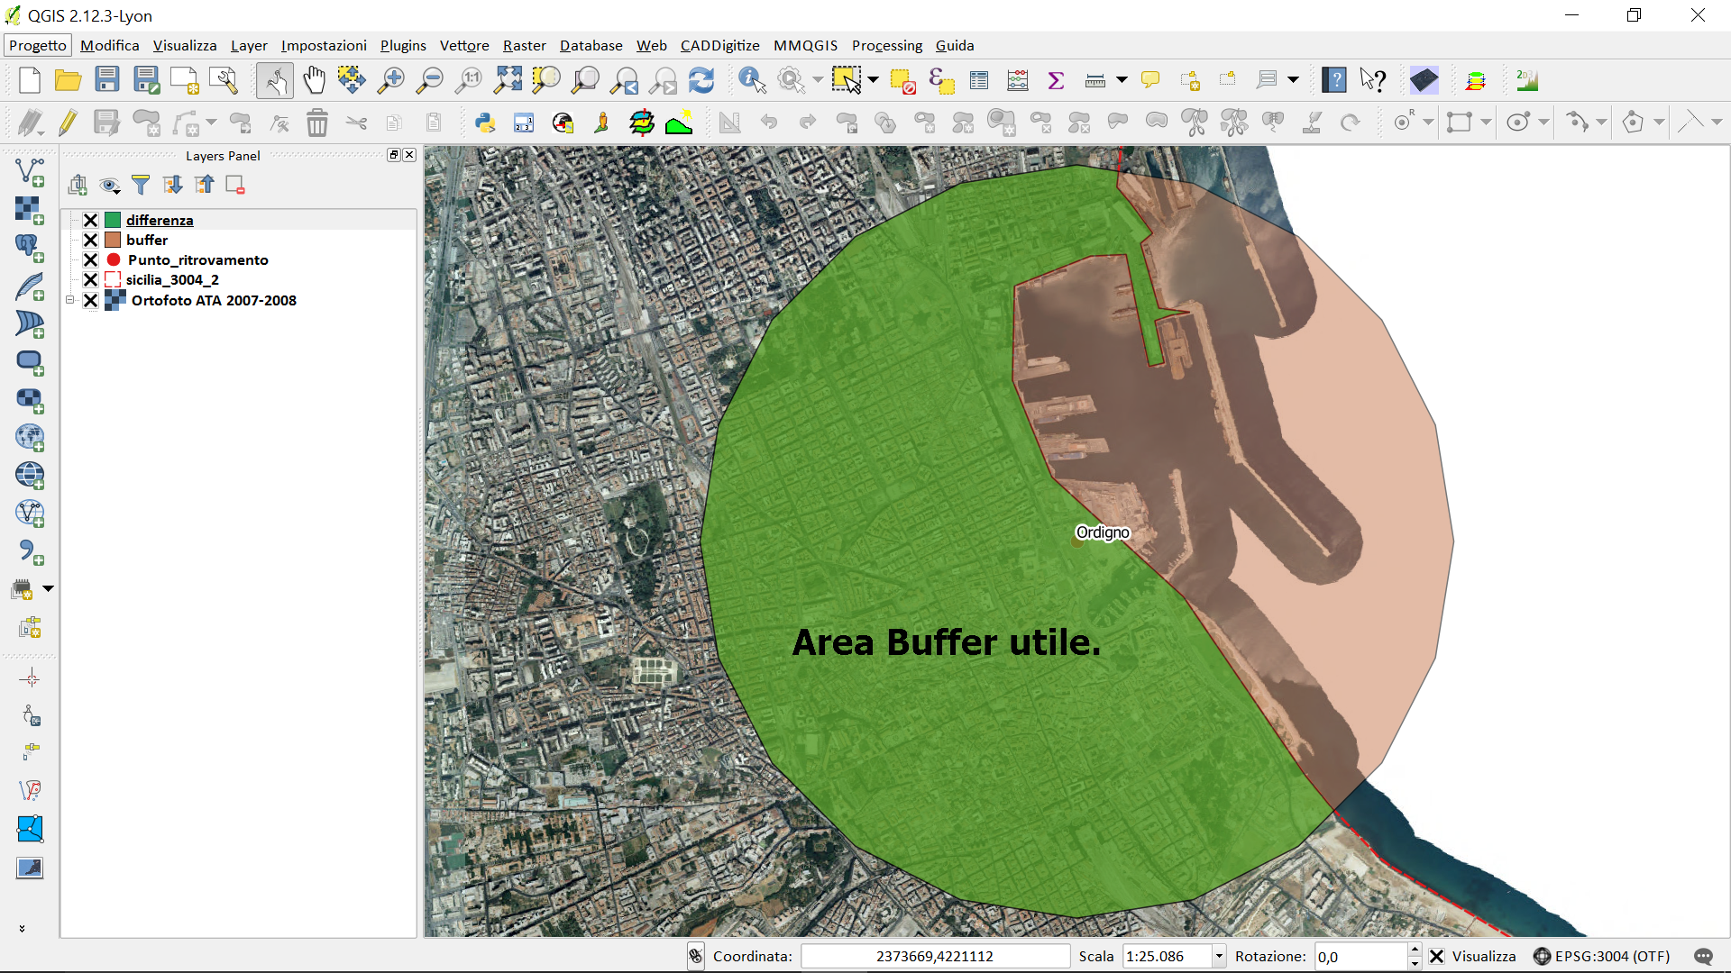The image size is (1731, 973).
Task: Click the EPSG:3004 (OTF) CRS button
Action: (x=1602, y=956)
